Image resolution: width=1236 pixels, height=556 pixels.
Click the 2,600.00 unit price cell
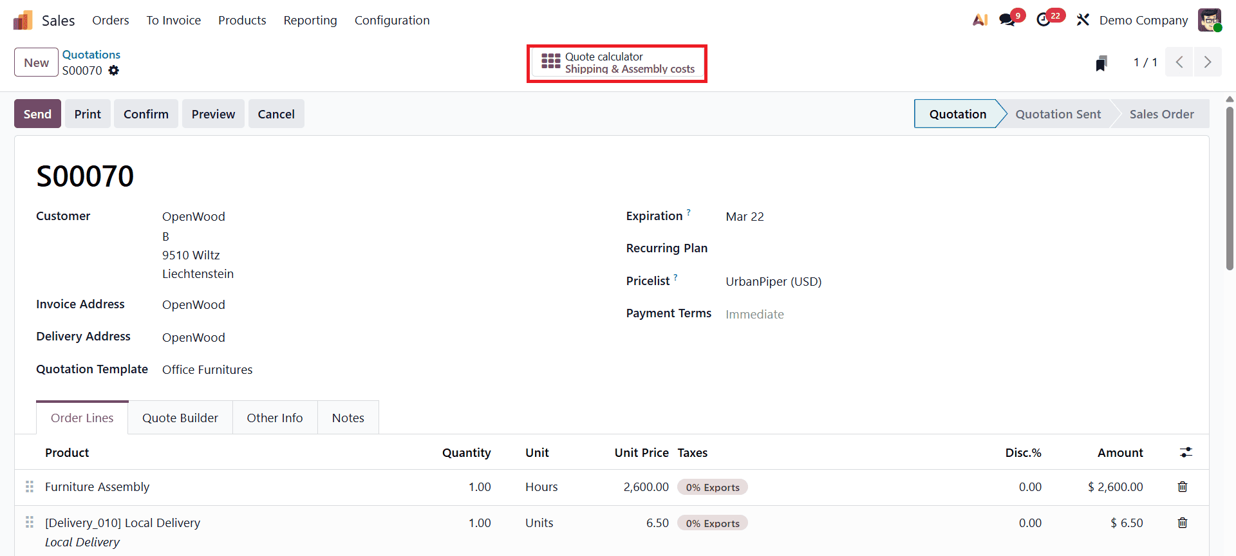pos(646,486)
